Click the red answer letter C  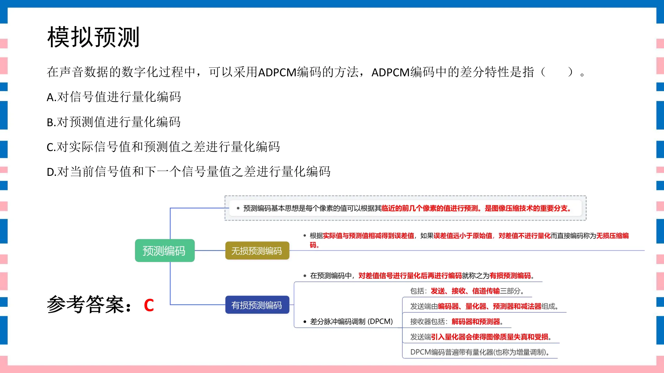coord(149,305)
